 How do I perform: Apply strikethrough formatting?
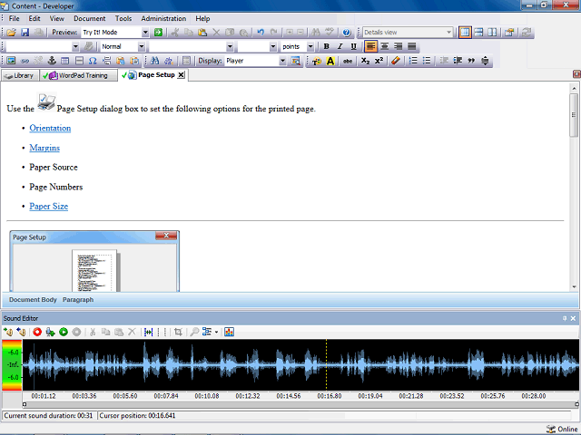347,61
